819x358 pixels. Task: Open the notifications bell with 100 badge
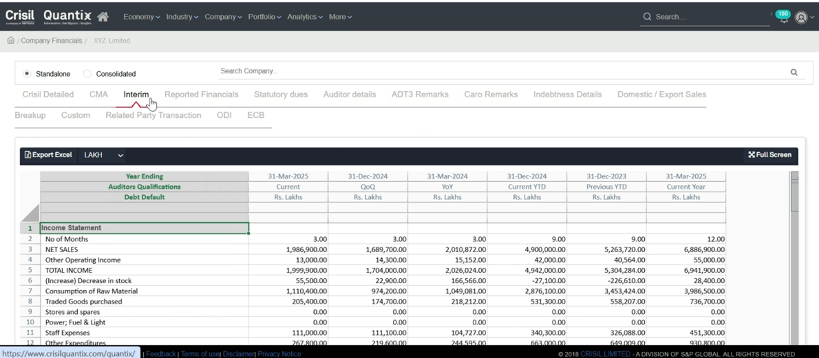pyautogui.click(x=783, y=17)
